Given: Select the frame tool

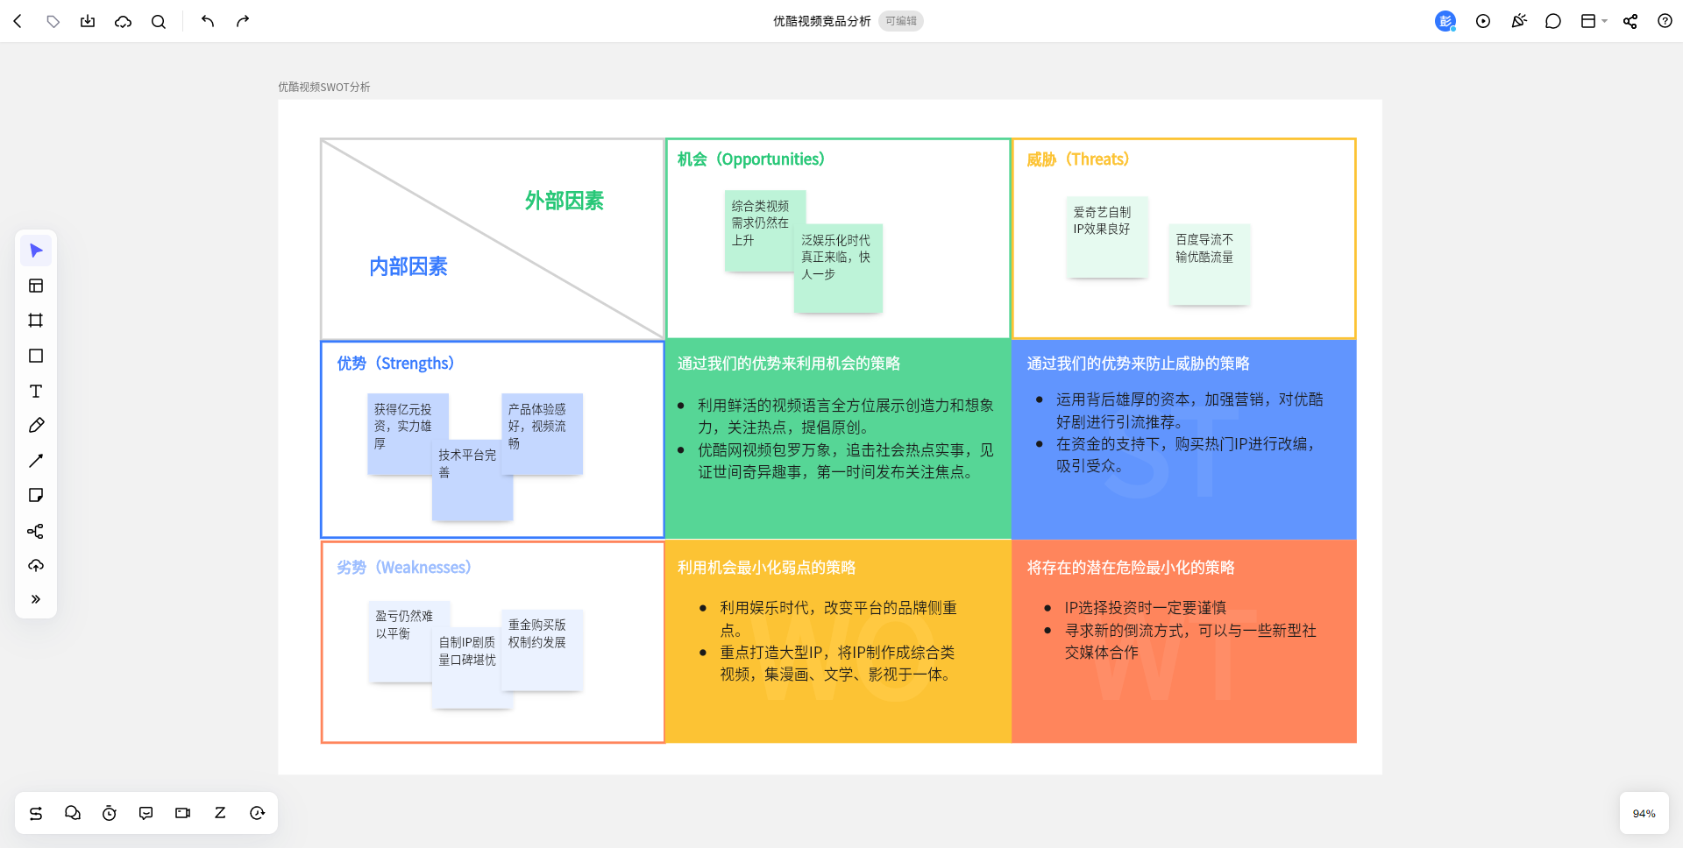Looking at the screenshot, I should (x=36, y=321).
